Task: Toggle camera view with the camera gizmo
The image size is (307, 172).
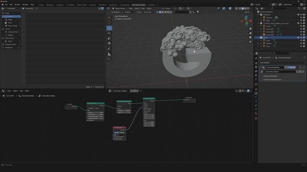Action: click(250, 37)
